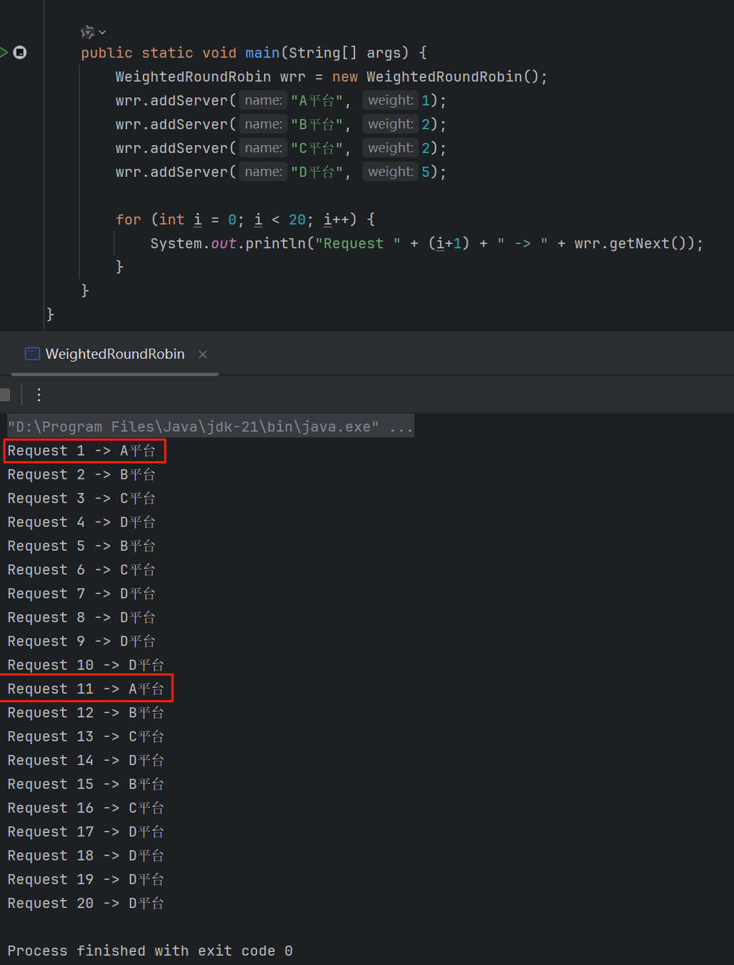
Task: Click the AI assistant icon above main method
Action: (87, 32)
